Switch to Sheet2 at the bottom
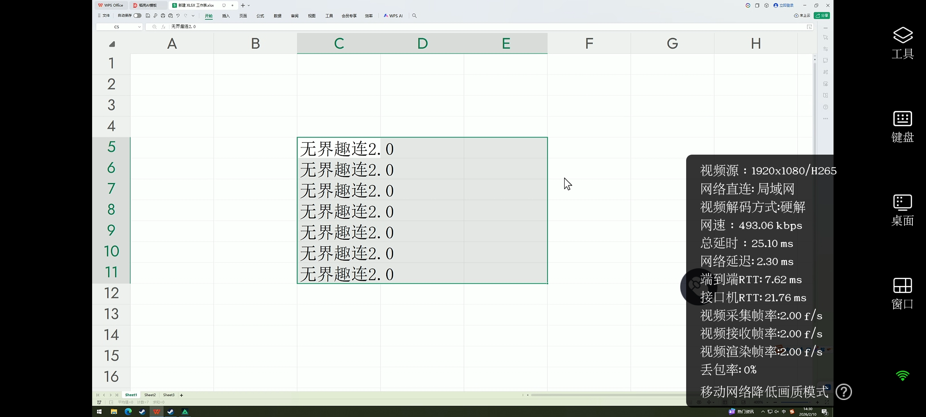This screenshot has width=926, height=417. 150,395
